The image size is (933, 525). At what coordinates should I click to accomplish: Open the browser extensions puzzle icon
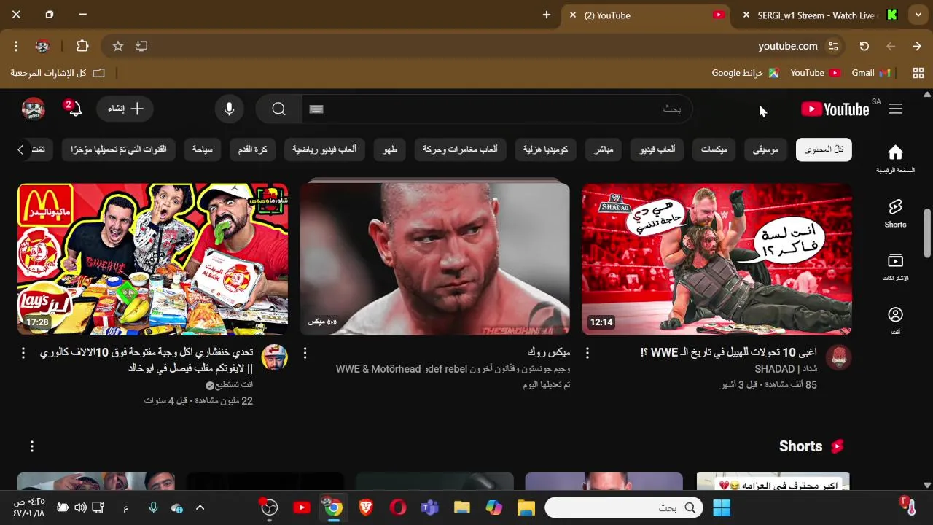coord(82,46)
